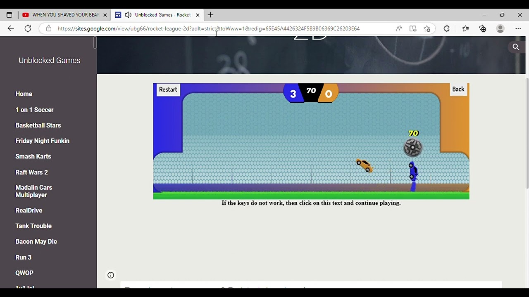
Task: Open the Read aloud icon
Action: [x=399, y=28]
